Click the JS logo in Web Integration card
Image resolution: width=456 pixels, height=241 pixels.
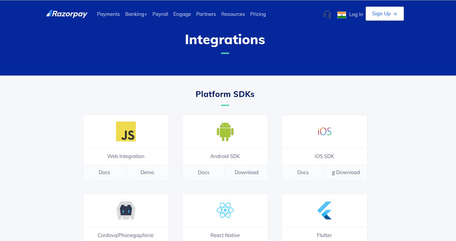click(x=126, y=131)
